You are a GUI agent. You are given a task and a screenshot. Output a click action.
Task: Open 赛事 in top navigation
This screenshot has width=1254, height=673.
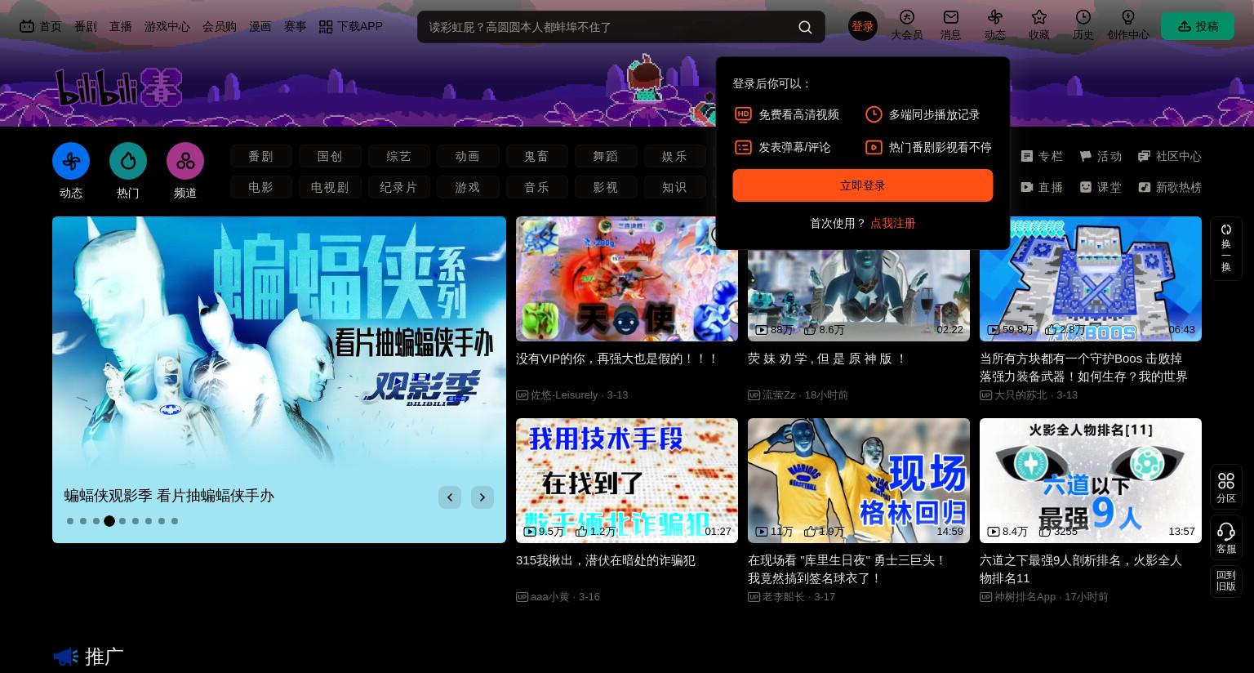click(296, 27)
